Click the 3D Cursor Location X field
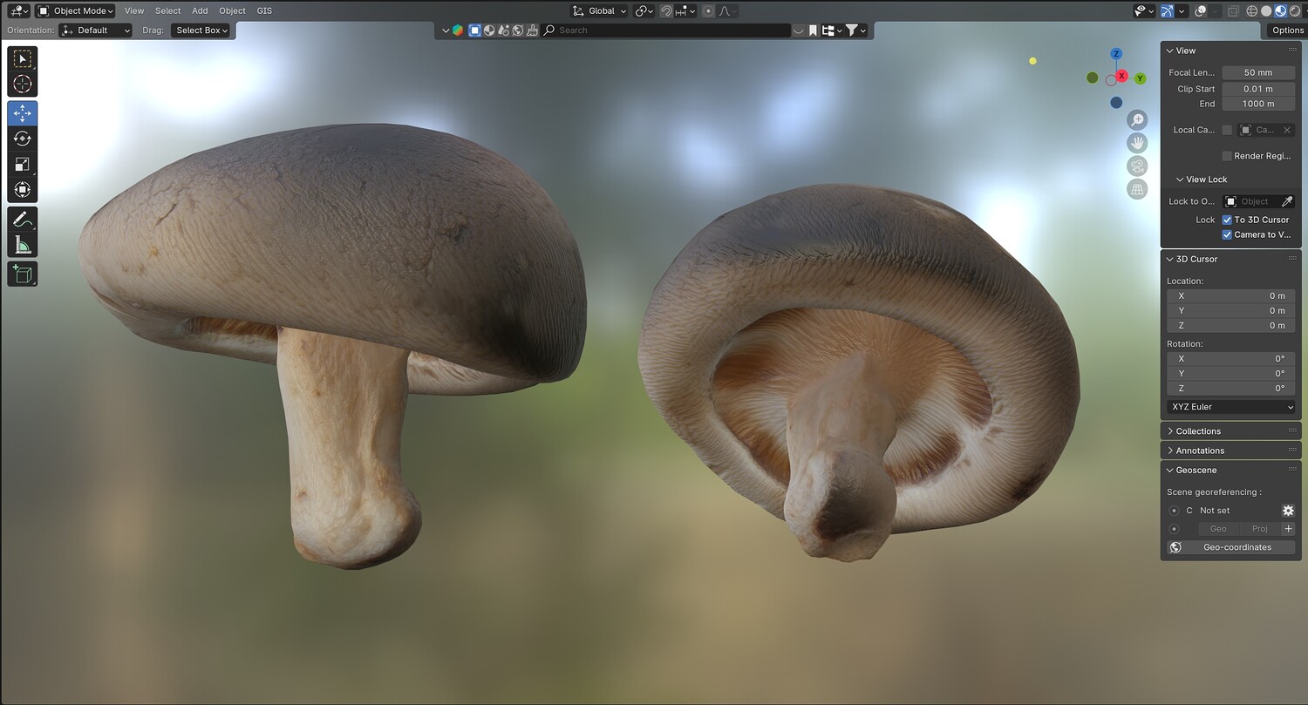This screenshot has height=705, width=1308. [1231, 296]
